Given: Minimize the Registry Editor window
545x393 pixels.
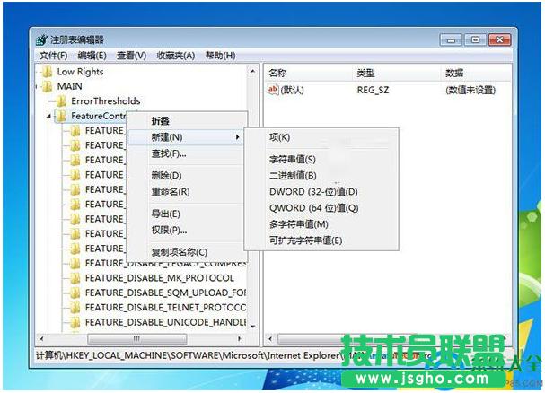Looking at the screenshot, I should 451,40.
